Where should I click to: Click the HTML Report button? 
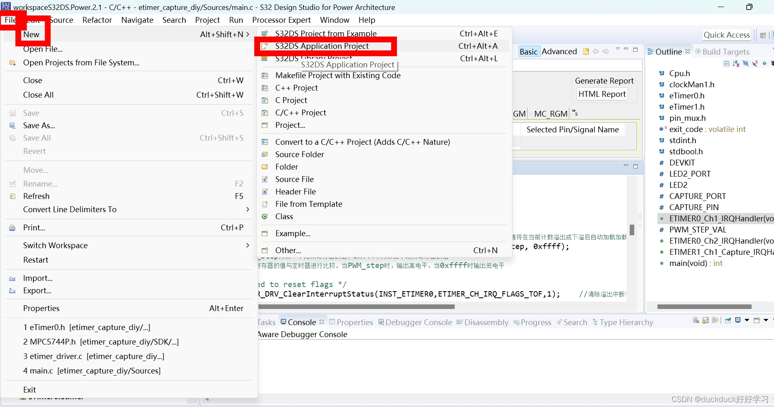(x=602, y=94)
